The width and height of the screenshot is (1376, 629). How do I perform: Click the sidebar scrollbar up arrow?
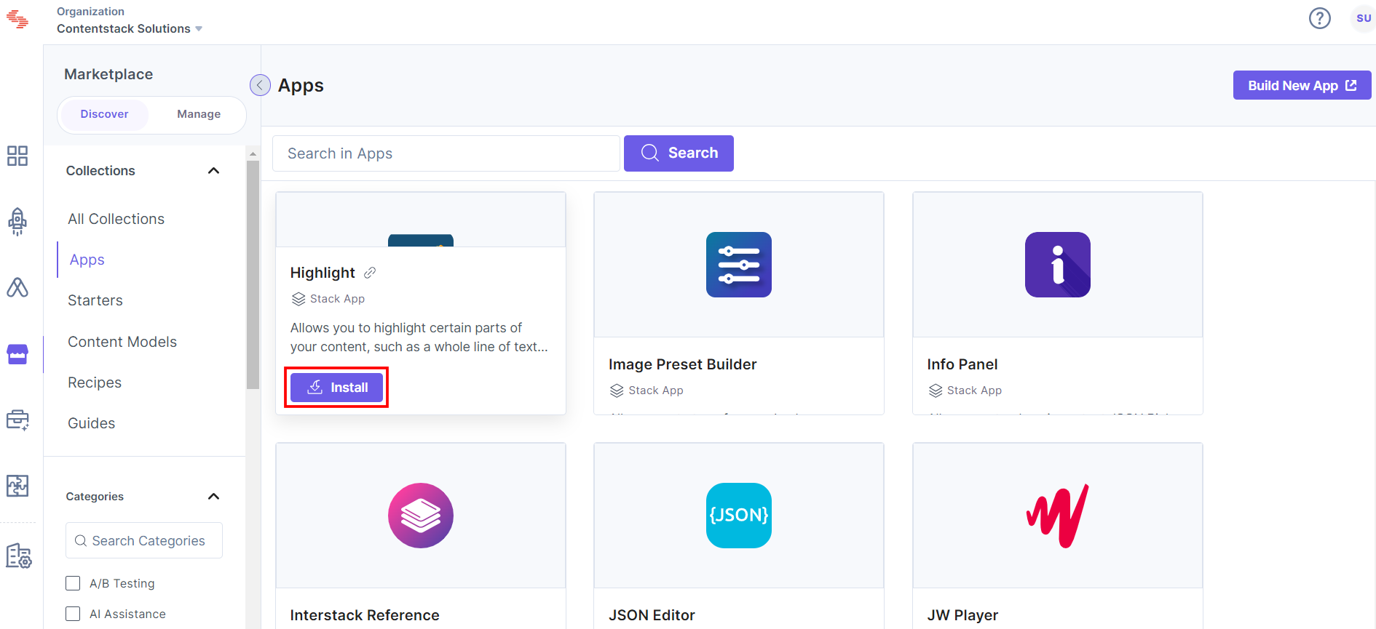pos(253,153)
